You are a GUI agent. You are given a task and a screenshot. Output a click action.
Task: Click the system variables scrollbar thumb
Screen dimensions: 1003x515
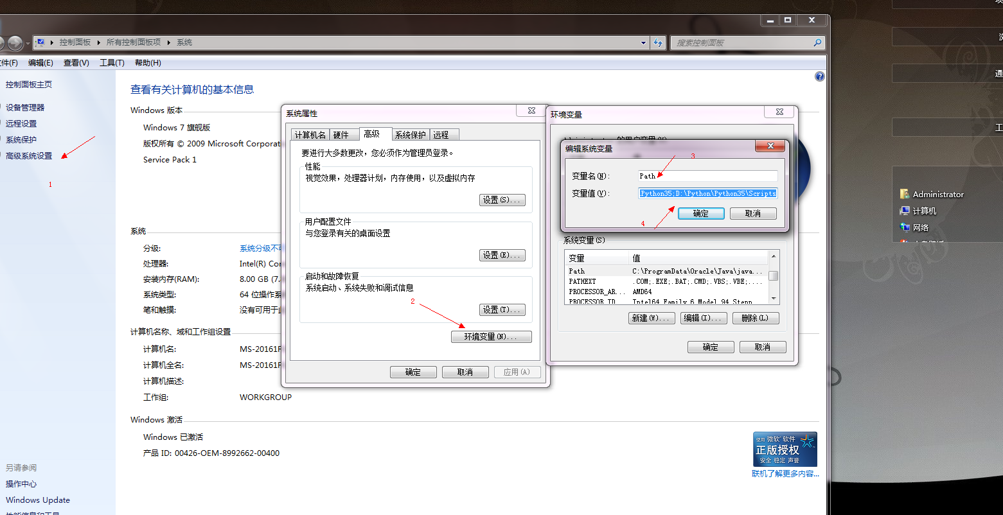(x=774, y=275)
